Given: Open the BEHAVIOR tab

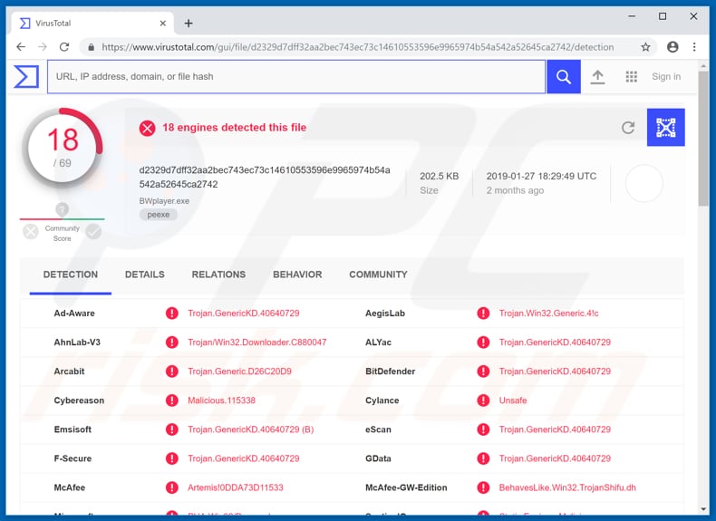Looking at the screenshot, I should (x=297, y=275).
